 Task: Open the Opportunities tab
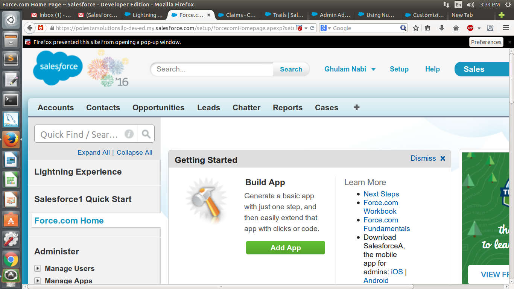[158, 108]
